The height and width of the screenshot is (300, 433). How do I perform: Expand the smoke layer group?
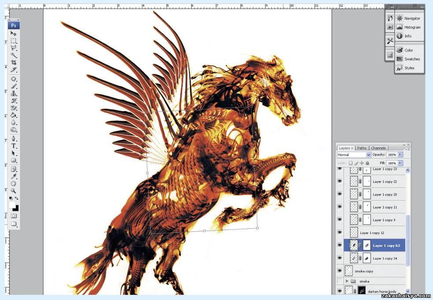click(347, 281)
